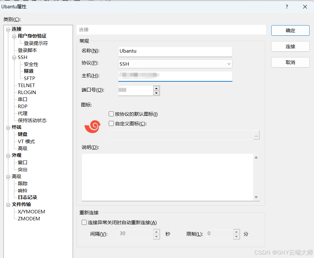Select 外观 in the tree
The image size is (314, 258).
coord(17,155)
